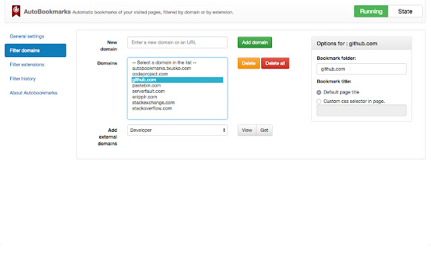Select the Filter domains tab

tap(35, 50)
